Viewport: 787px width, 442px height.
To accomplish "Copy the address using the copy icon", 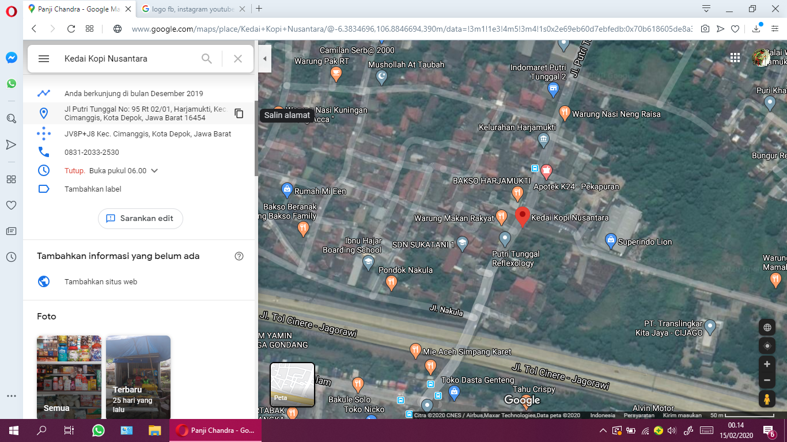I will (239, 113).
